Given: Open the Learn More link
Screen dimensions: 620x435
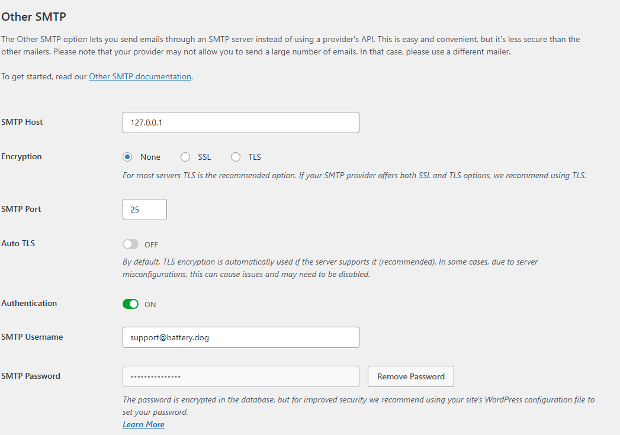Looking at the screenshot, I should tap(143, 424).
